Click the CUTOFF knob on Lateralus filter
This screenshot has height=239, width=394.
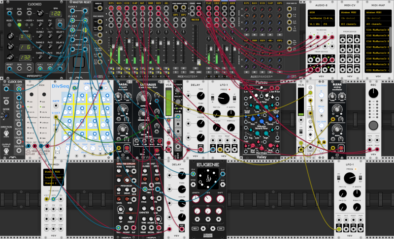[143, 98]
